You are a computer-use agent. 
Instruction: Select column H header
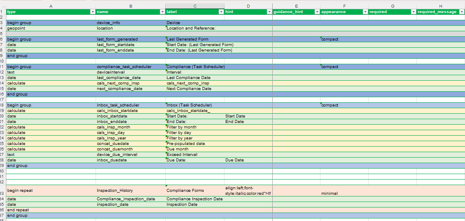tap(440, 6)
